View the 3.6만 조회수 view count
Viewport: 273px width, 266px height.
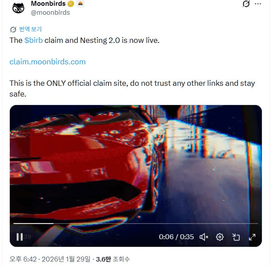(113, 259)
